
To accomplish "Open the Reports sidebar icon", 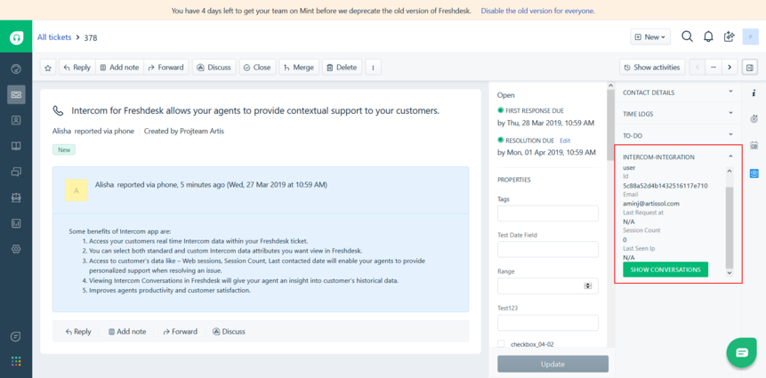I will tap(16, 223).
